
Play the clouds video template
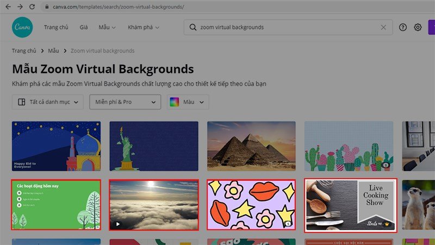pyautogui.click(x=118, y=224)
